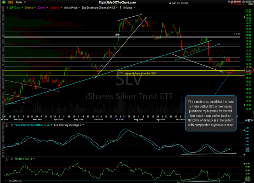Click the 10.0M average volume readout
Image resolution: width=254 pixels, height=183 pixels.
click(x=185, y=3)
